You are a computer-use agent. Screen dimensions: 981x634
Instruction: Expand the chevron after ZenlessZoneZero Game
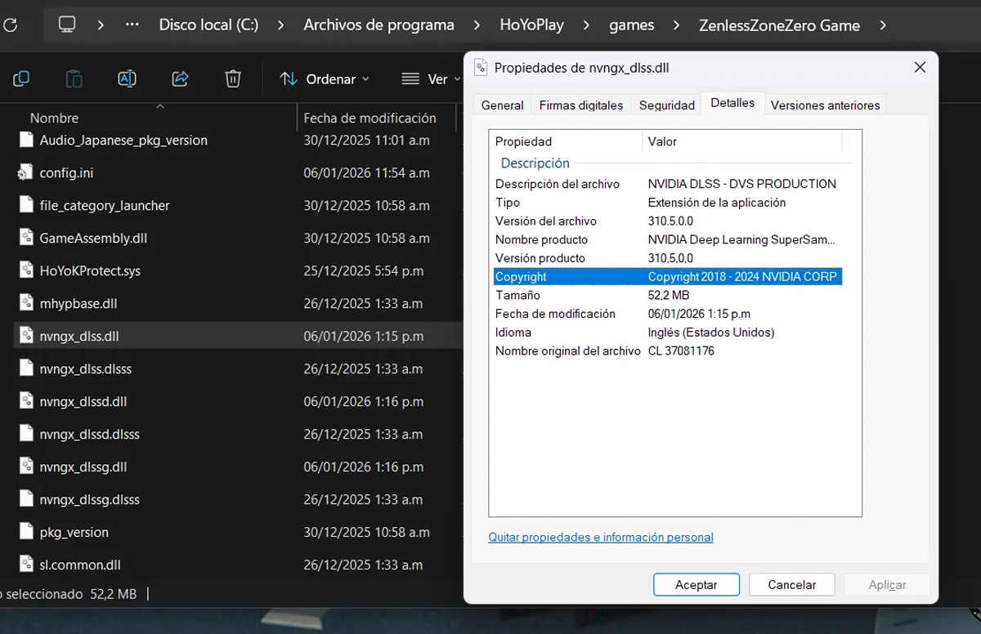coord(884,25)
